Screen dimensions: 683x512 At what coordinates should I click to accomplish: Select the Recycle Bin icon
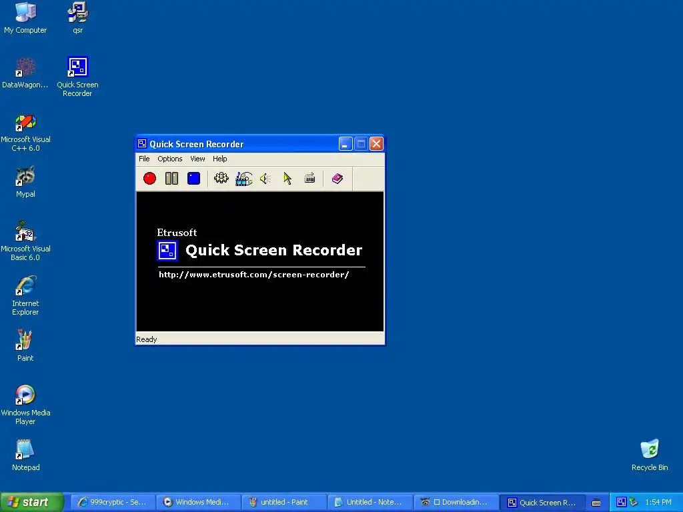coord(650,455)
